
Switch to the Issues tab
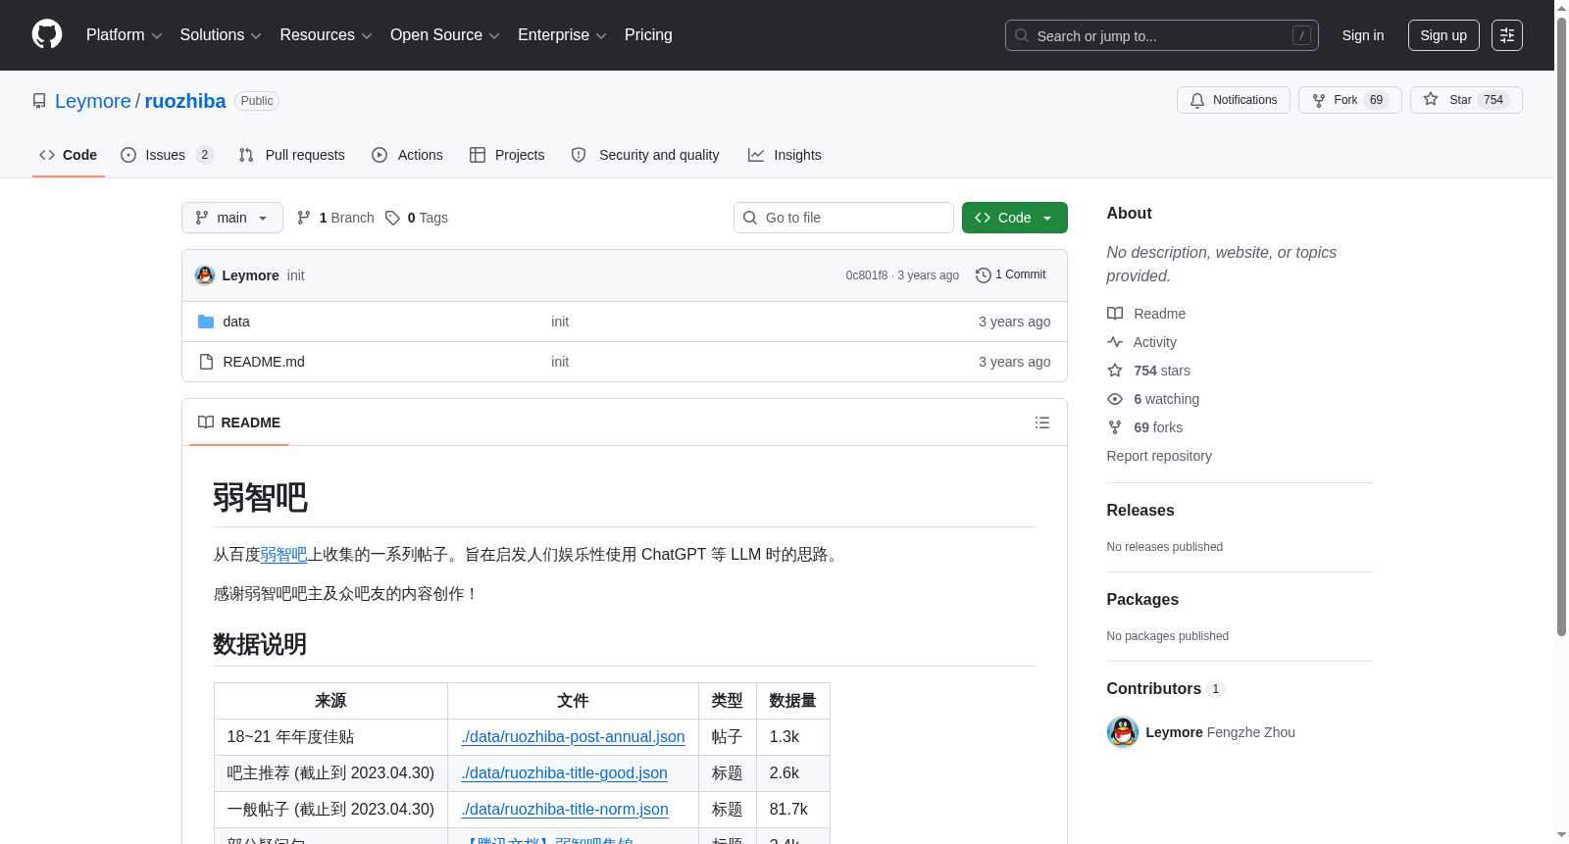click(x=167, y=155)
